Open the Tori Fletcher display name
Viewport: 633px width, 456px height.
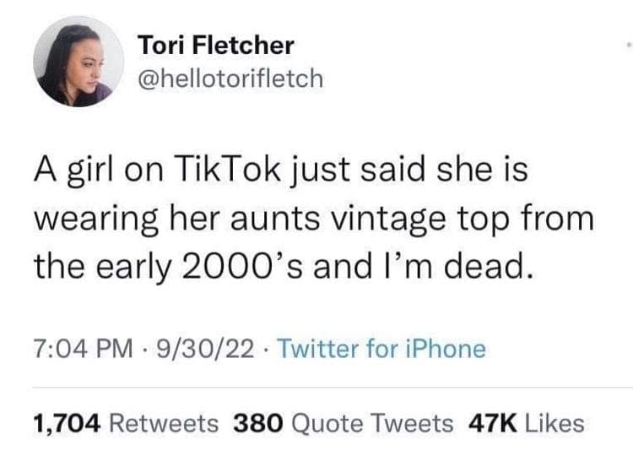tap(215, 44)
